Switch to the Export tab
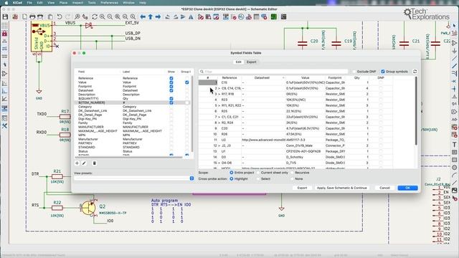 point(251,62)
